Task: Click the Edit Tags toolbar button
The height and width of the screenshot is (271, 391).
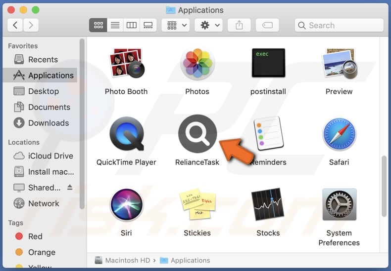Action: click(x=267, y=25)
